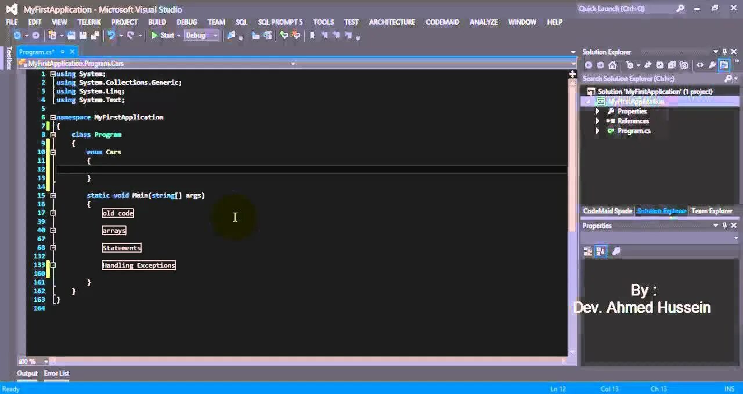Screen dimensions: 743x394
Task: Click the Navigate Forward toolbar icon
Action: coord(35,35)
